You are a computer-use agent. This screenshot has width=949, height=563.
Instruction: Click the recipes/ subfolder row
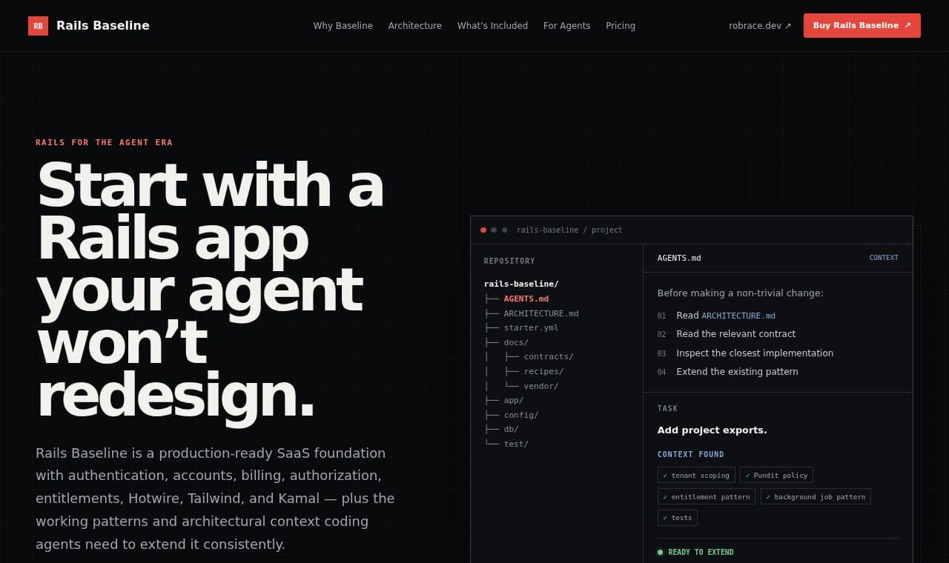[x=543, y=371]
